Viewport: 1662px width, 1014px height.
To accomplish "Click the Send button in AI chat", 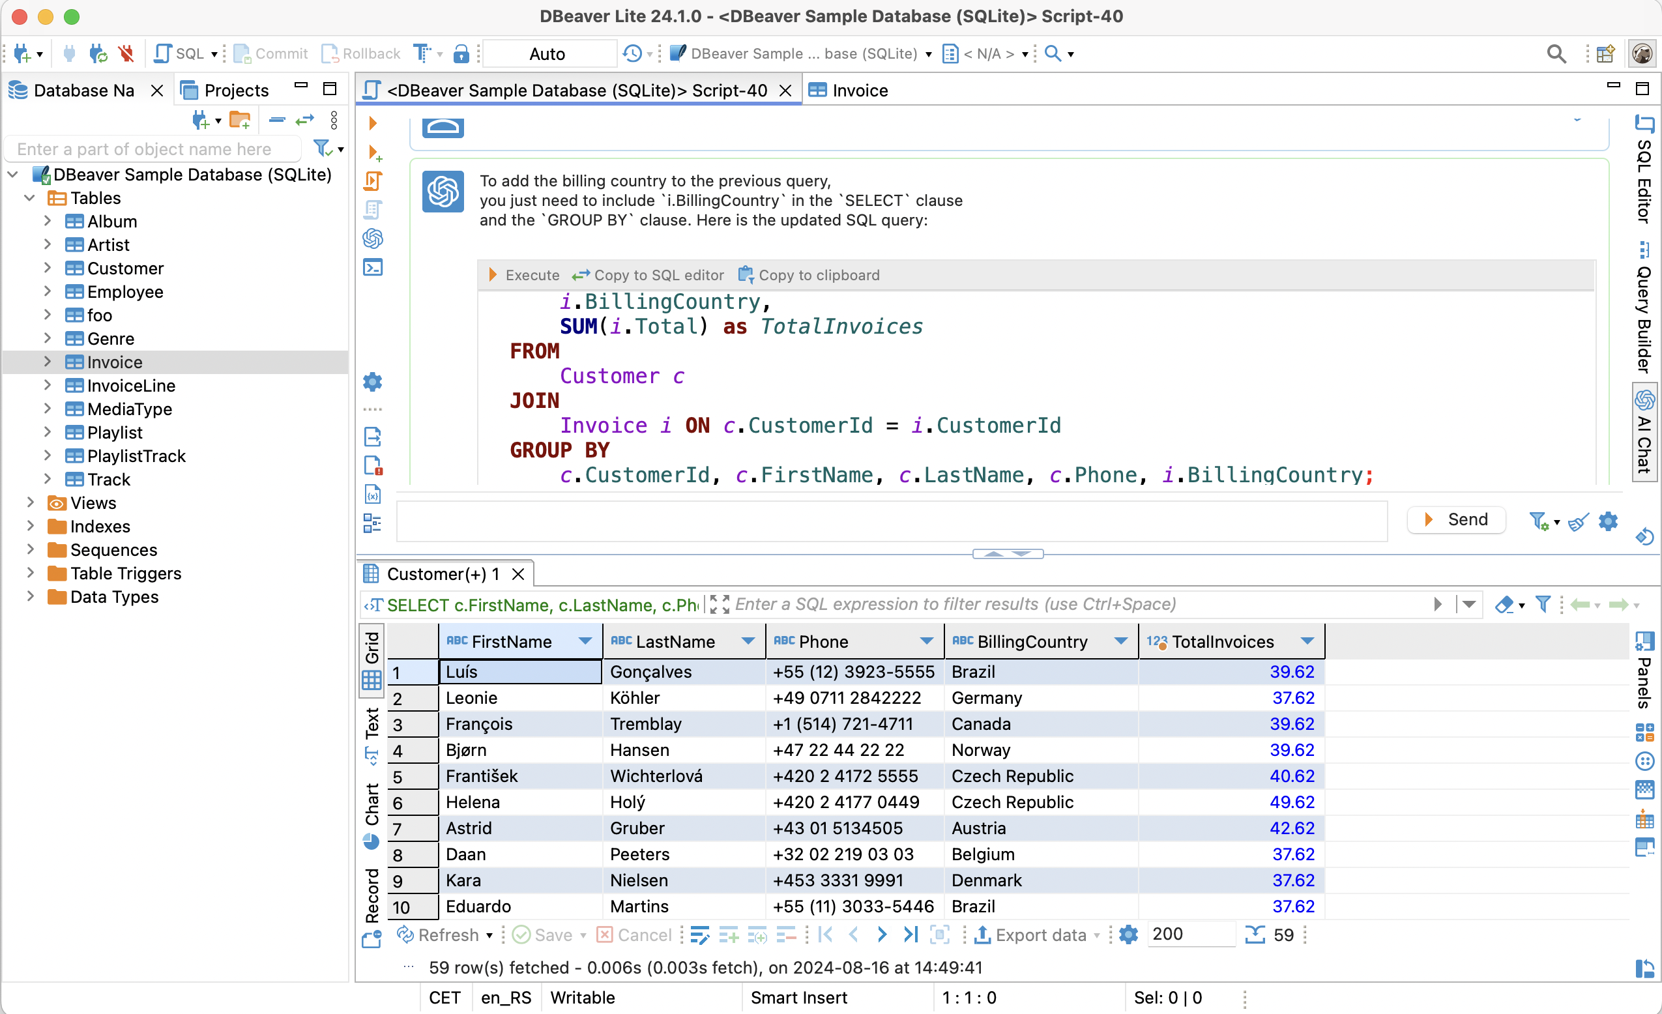I will [1456, 519].
